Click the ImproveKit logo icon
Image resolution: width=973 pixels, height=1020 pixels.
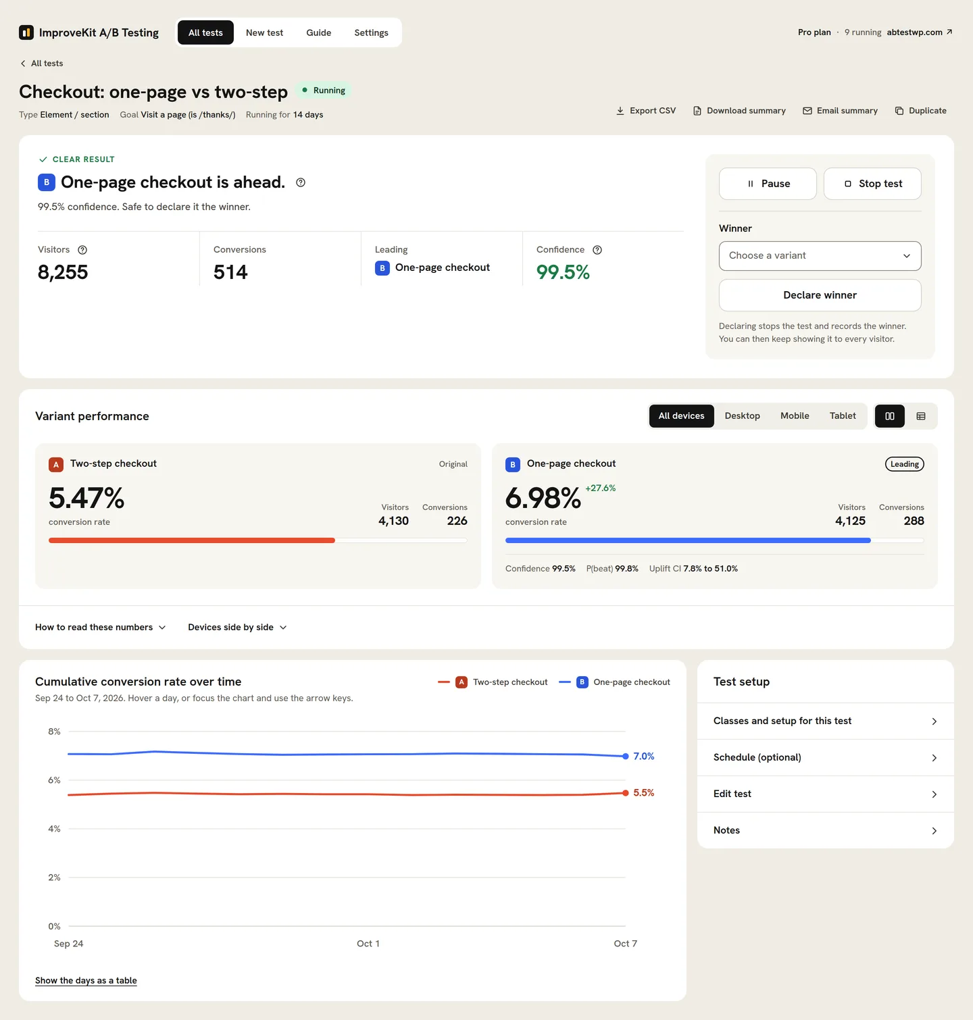tap(26, 32)
